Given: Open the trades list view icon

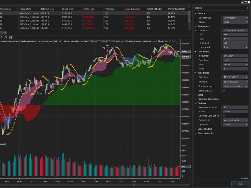Looking at the screenshot, I should (x=10, y=38).
